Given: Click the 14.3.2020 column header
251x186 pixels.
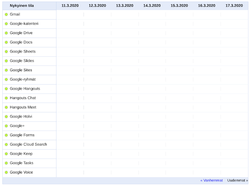Looking at the screenshot, I should pyautogui.click(x=152, y=6).
